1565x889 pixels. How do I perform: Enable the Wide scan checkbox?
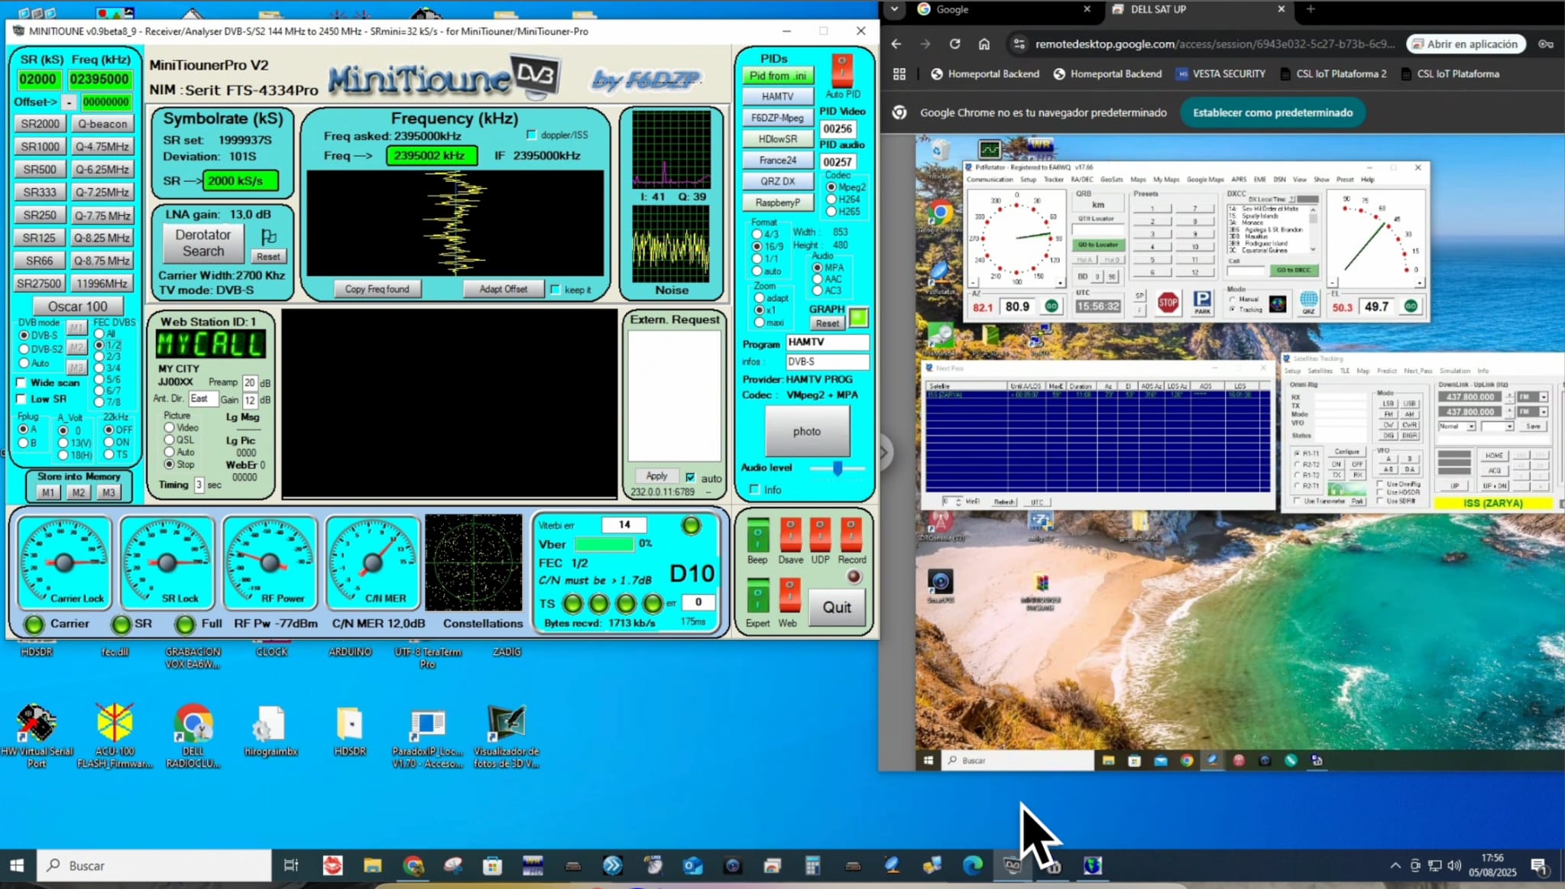coord(21,383)
